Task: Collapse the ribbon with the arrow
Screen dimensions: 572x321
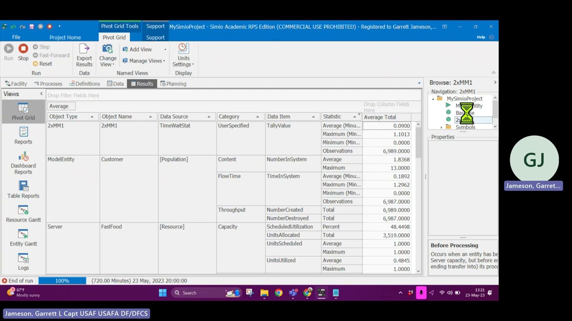Action: click(493, 73)
